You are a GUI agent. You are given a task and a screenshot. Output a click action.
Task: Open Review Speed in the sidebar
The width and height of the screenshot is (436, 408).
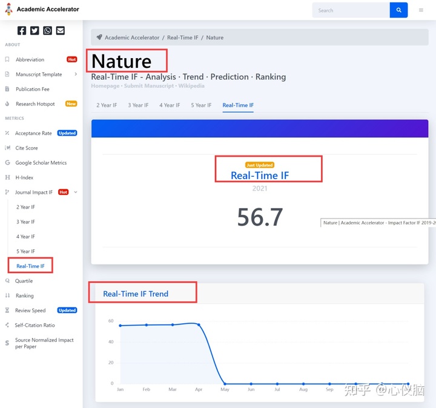[30, 310]
